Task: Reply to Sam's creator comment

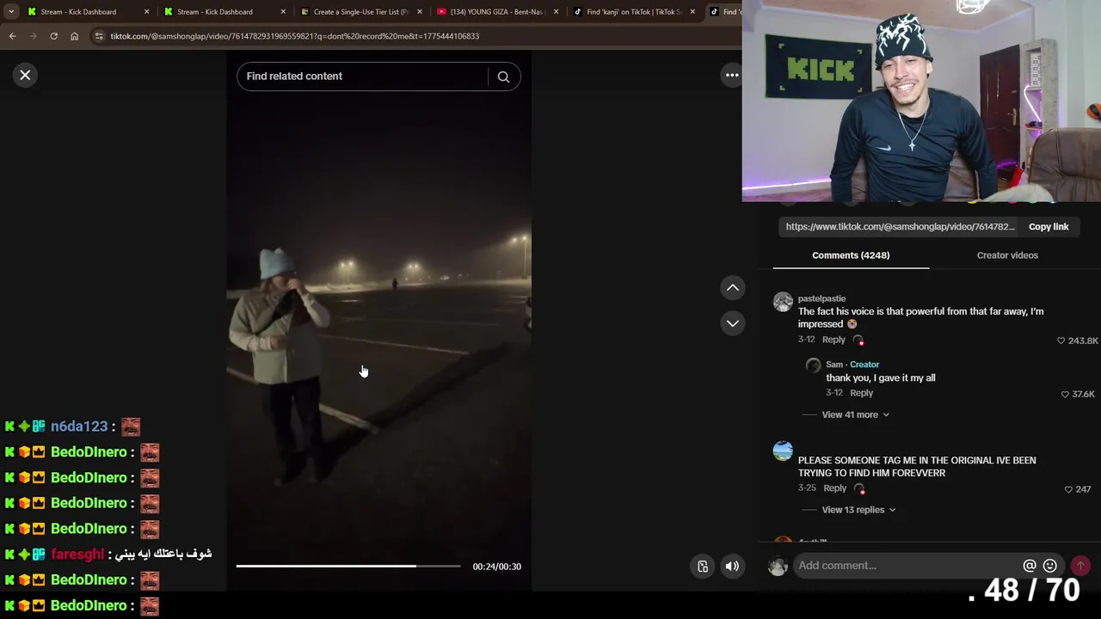Action: pos(861,394)
